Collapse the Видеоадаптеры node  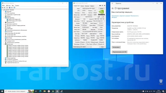[4, 18]
